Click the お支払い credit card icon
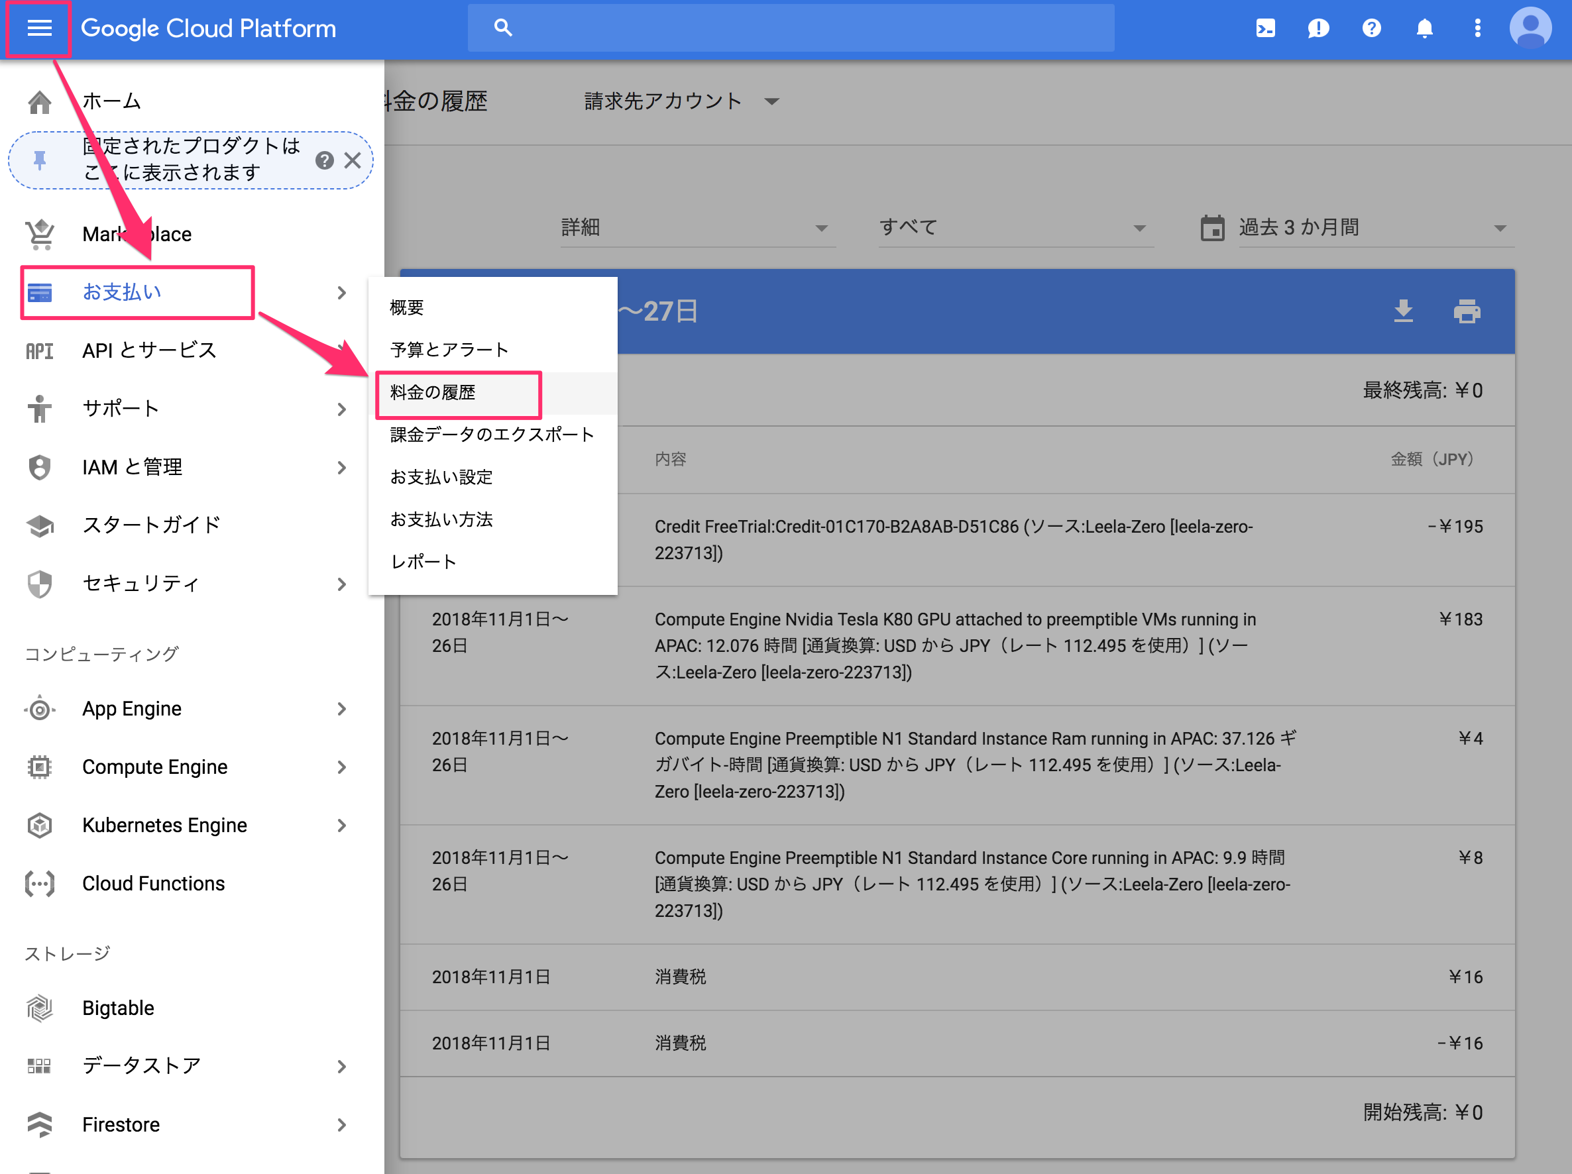 40,292
